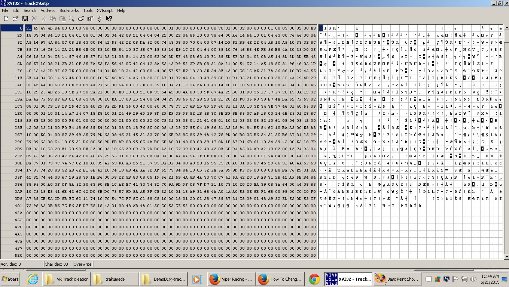The image size is (509, 287).
Task: Activate the What's This help pointer
Action: coord(109,18)
